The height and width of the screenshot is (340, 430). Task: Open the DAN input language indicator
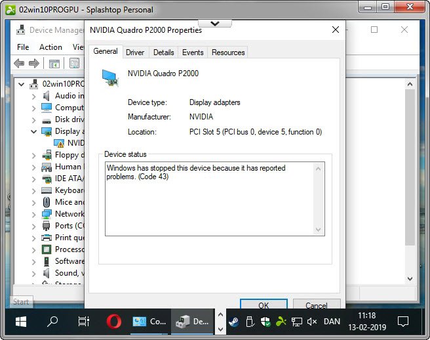332,322
